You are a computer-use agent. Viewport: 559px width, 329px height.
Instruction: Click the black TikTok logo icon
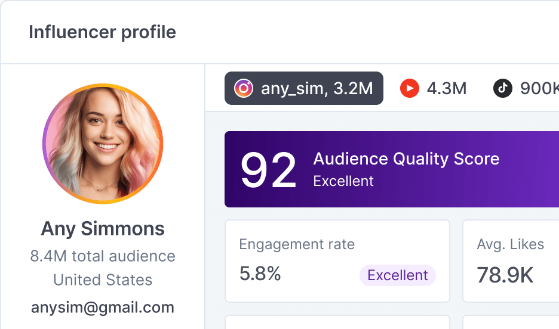(x=503, y=89)
